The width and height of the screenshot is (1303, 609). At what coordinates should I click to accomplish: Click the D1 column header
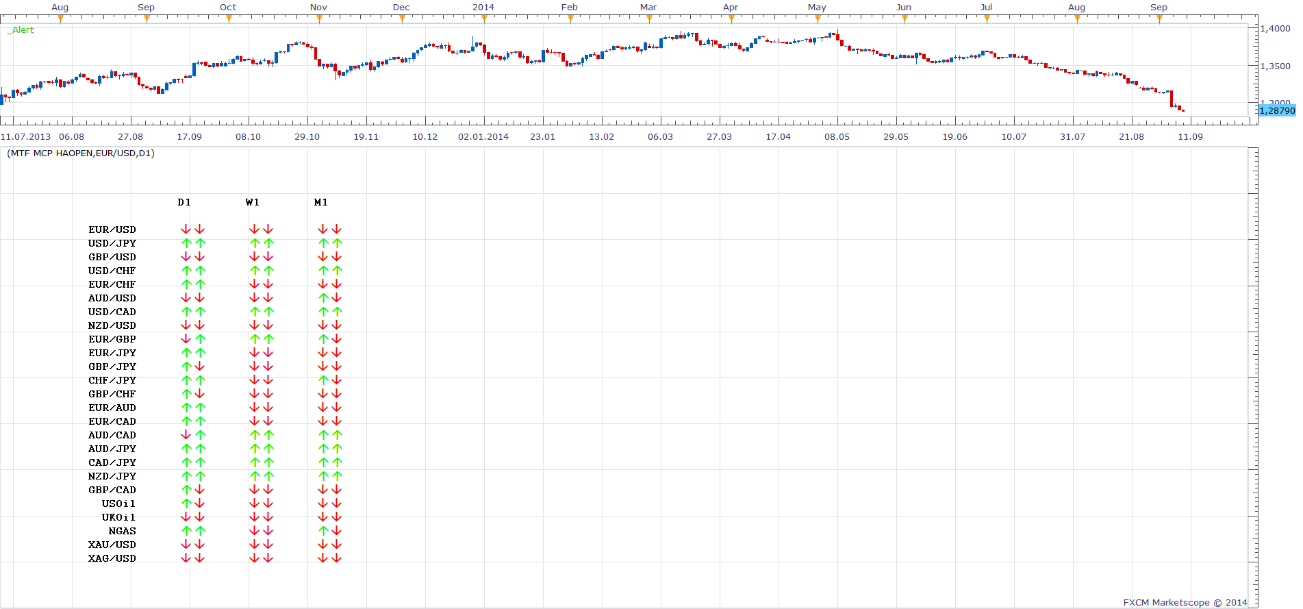[x=184, y=202]
